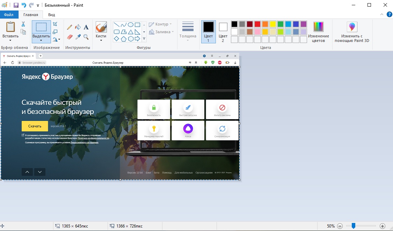Choose the red color swatch
The width and height of the screenshot is (393, 231).
click(x=257, y=24)
